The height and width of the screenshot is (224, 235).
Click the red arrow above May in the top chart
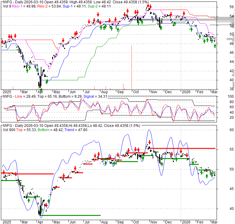(x=63, y=40)
